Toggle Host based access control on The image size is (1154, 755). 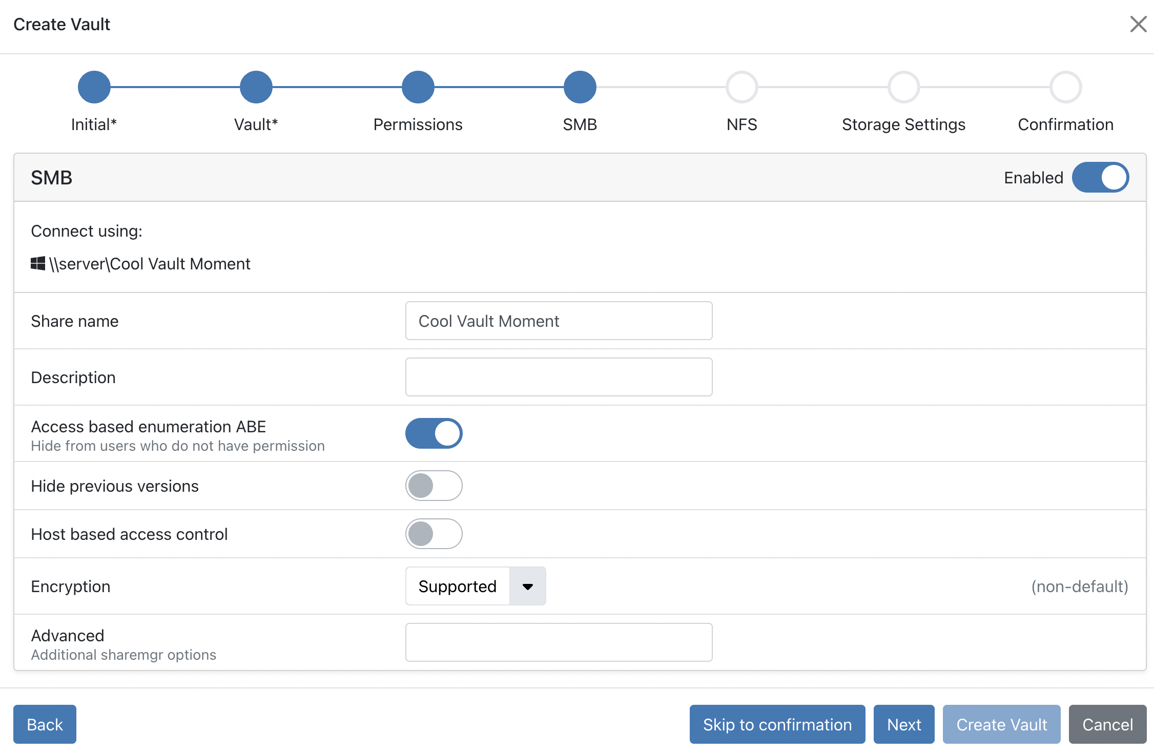click(x=434, y=534)
